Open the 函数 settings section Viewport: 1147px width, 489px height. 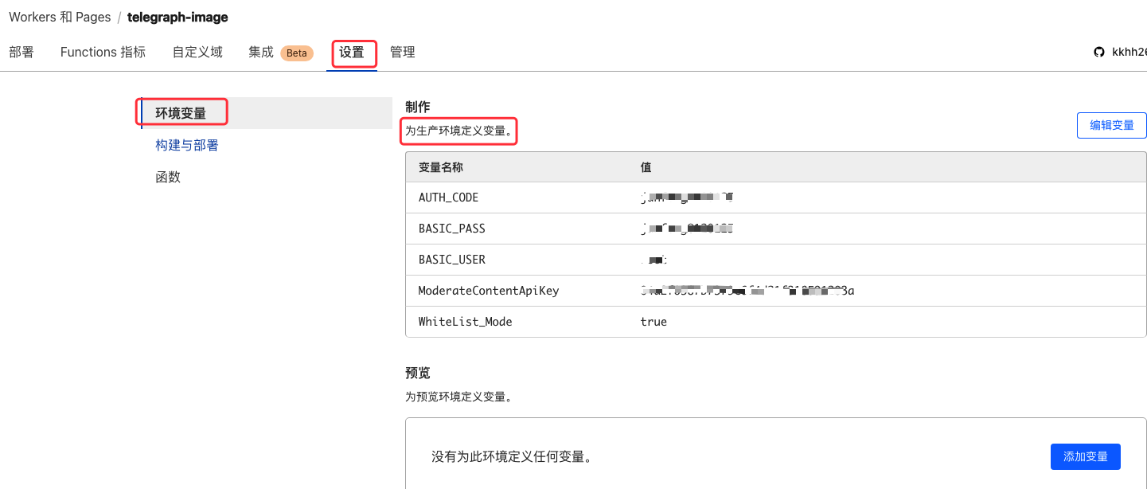[x=168, y=177]
